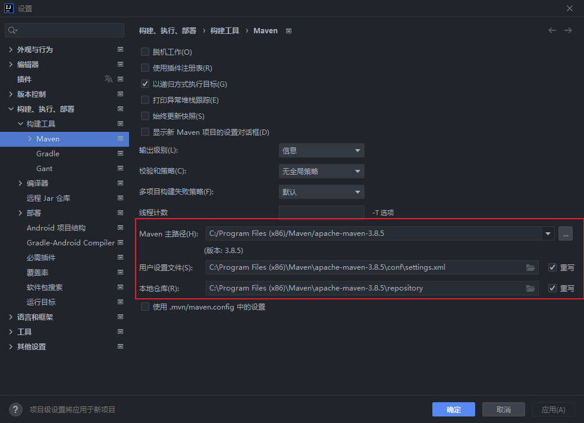584x423 pixels.
Task: Click project-level icon beside 工具
Action: tap(120, 332)
